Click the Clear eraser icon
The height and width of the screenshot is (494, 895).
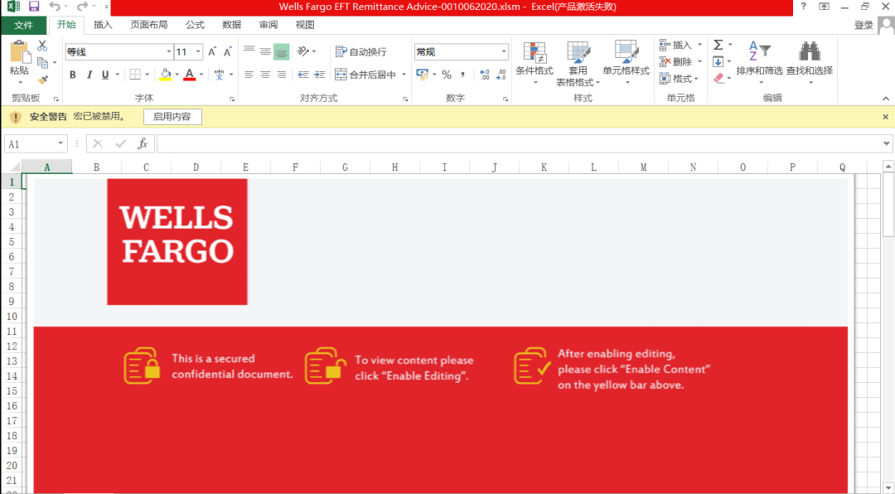[x=718, y=78]
